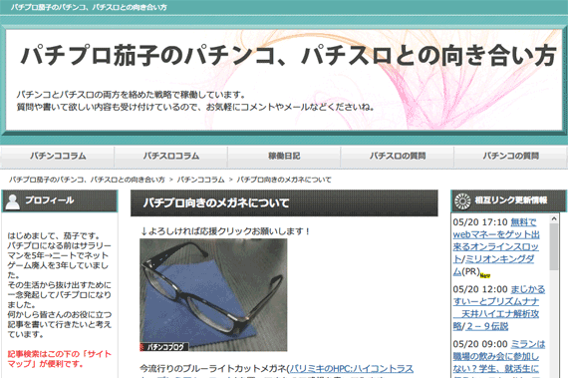The width and height of the screenshot is (568, 378).
Task: Click the link widget scroll-up arrow
Action: (x=553, y=218)
